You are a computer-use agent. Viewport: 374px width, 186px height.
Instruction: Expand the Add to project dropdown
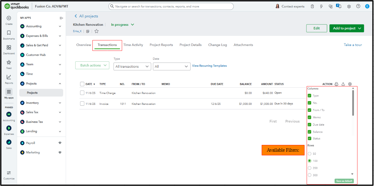[x=346, y=28]
